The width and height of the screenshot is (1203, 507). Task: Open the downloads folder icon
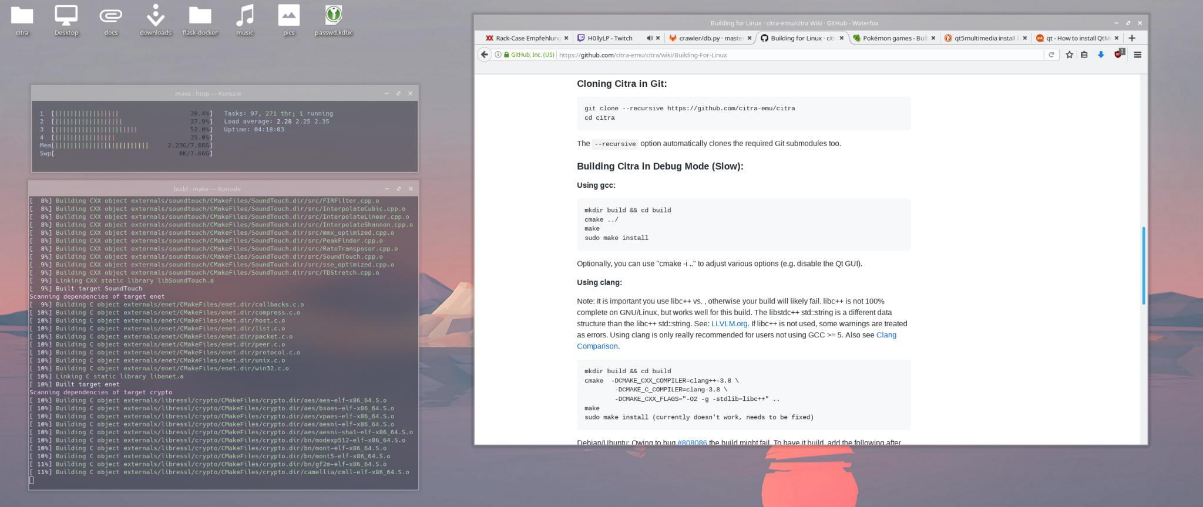click(x=156, y=20)
